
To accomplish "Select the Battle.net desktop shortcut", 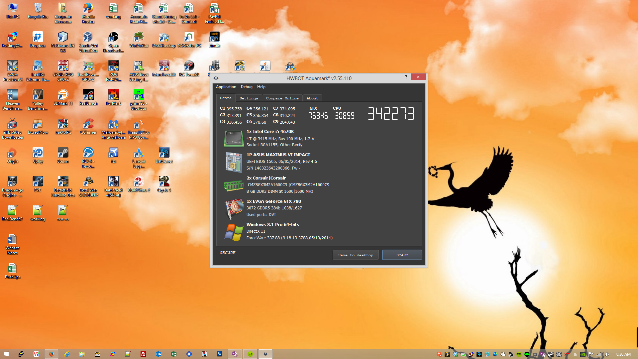I will point(164,155).
